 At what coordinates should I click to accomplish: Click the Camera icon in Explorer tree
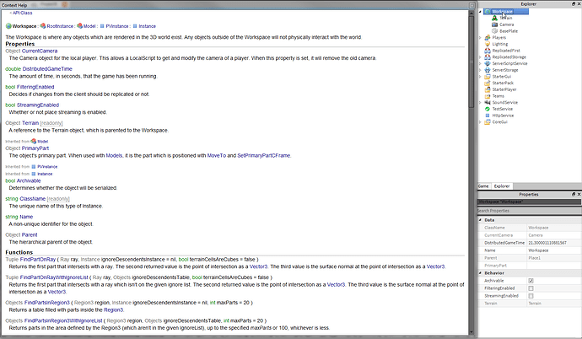[494, 24]
